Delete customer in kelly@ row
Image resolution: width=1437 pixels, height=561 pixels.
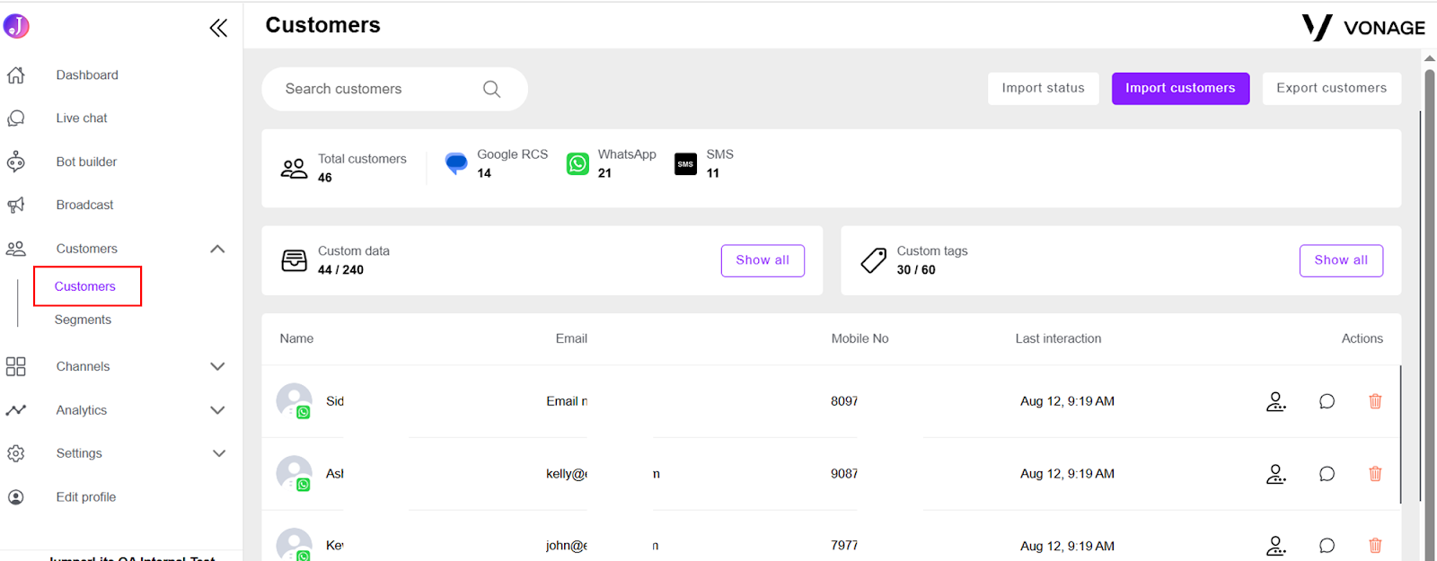[x=1375, y=474]
